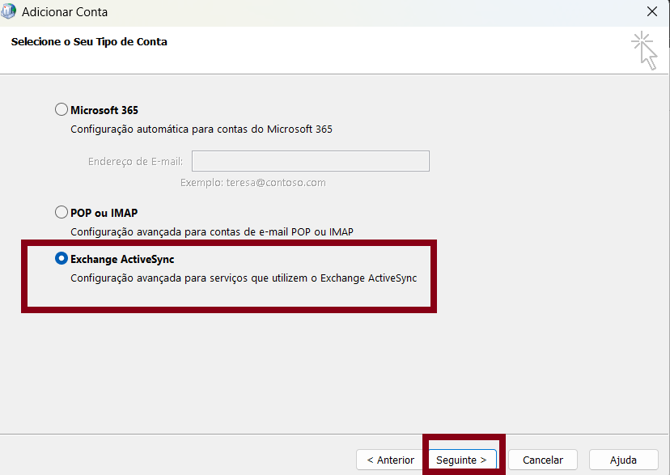This screenshot has height=475, width=670.
Task: Click the Microsoft 365 automatic configuration description
Action: [201, 129]
